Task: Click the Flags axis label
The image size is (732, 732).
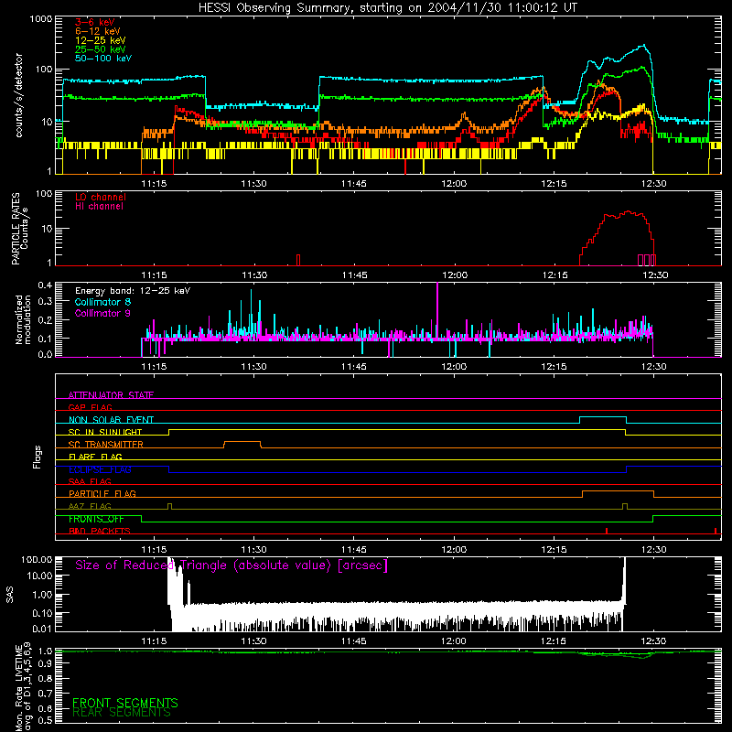Action: tap(38, 457)
